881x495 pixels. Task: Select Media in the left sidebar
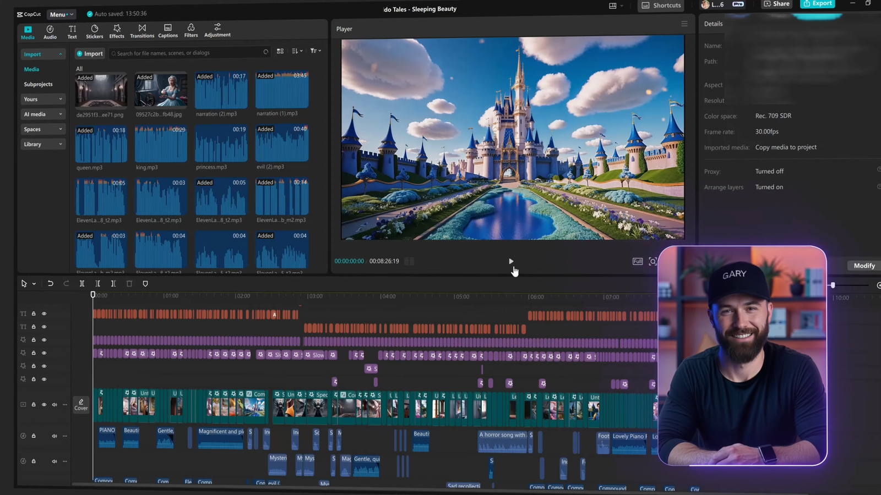click(x=31, y=69)
